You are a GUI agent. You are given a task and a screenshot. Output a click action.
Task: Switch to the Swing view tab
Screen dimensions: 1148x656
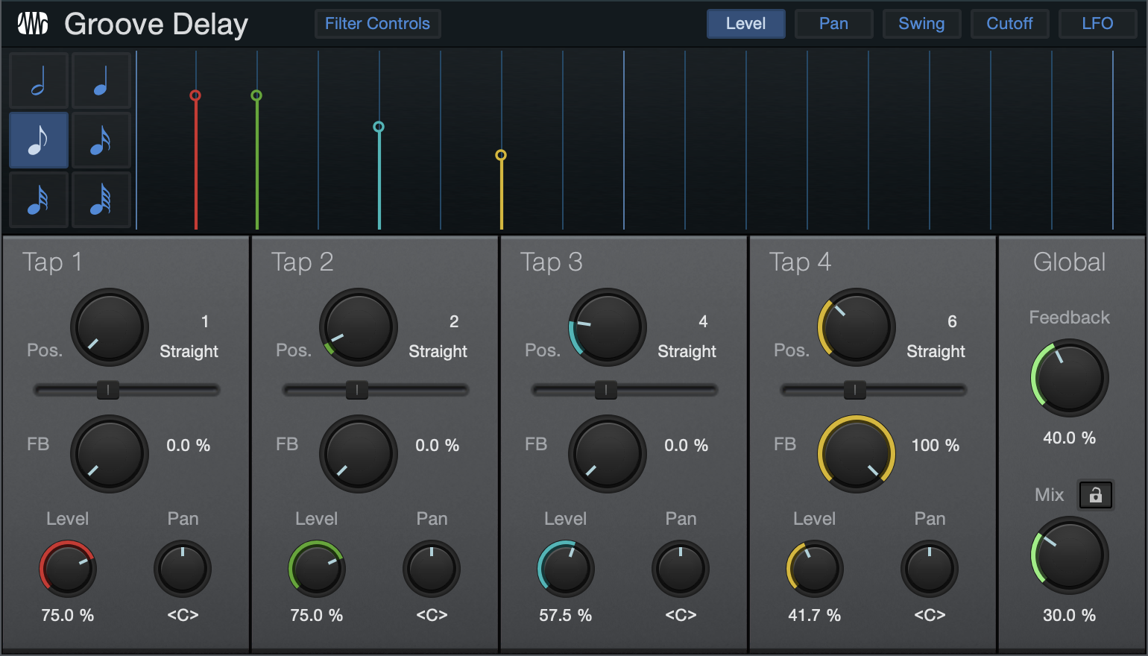921,24
